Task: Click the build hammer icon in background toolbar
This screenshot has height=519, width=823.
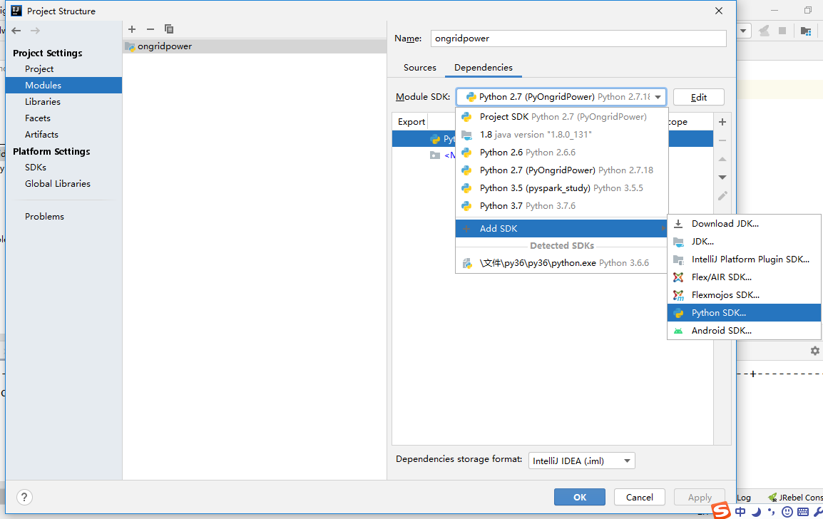Action: 765,31
